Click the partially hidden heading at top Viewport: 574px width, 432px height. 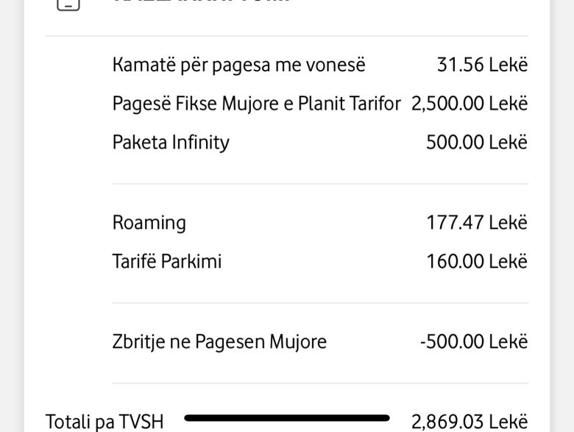coord(202,1)
